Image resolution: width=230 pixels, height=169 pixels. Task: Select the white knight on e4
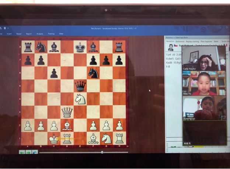pyautogui.click(x=80, y=99)
